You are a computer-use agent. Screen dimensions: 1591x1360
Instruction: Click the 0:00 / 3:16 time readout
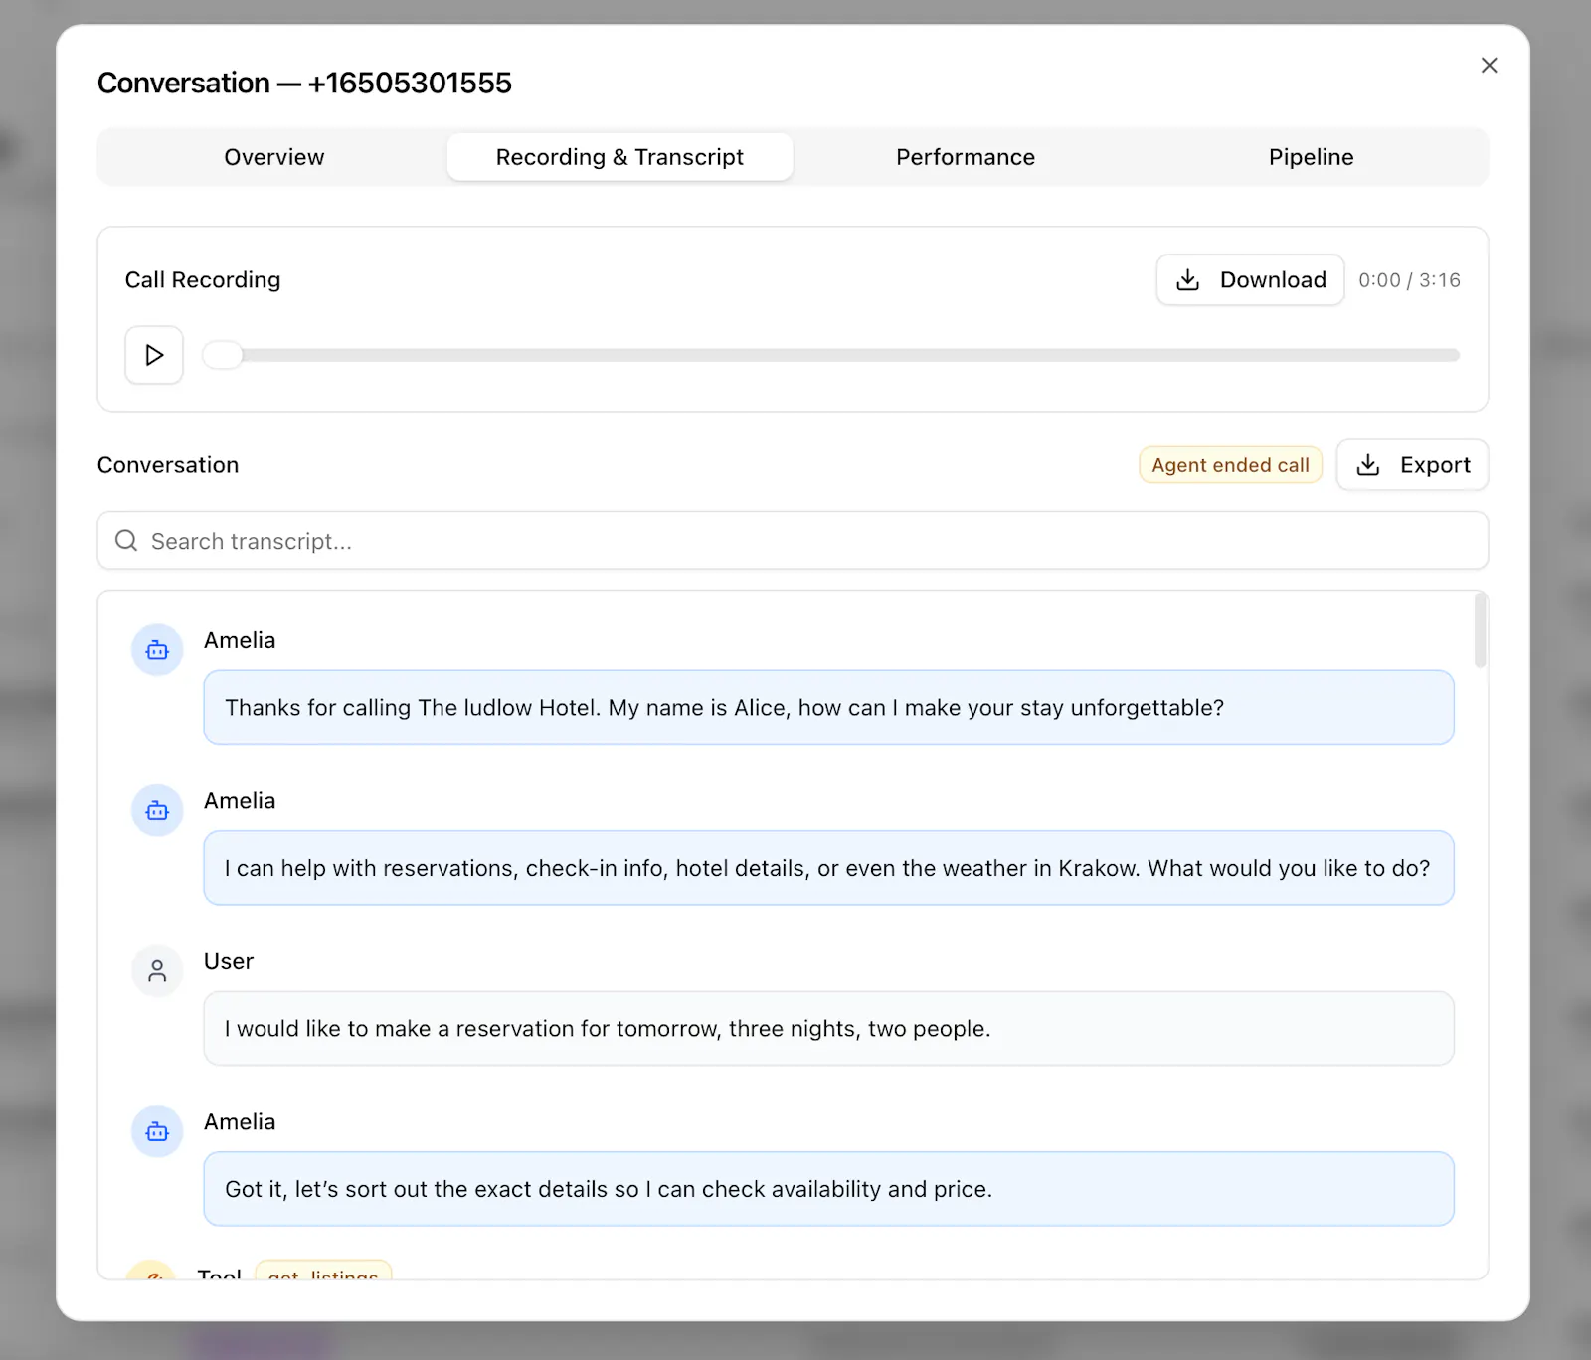coord(1409,280)
